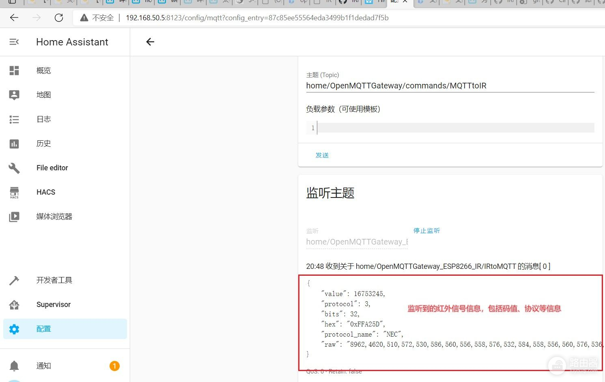Open the 历史 history chart icon

pyautogui.click(x=14, y=144)
